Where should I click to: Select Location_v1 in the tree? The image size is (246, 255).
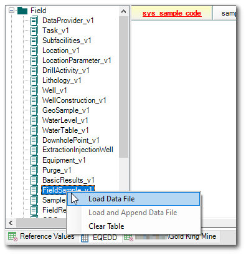61,51
